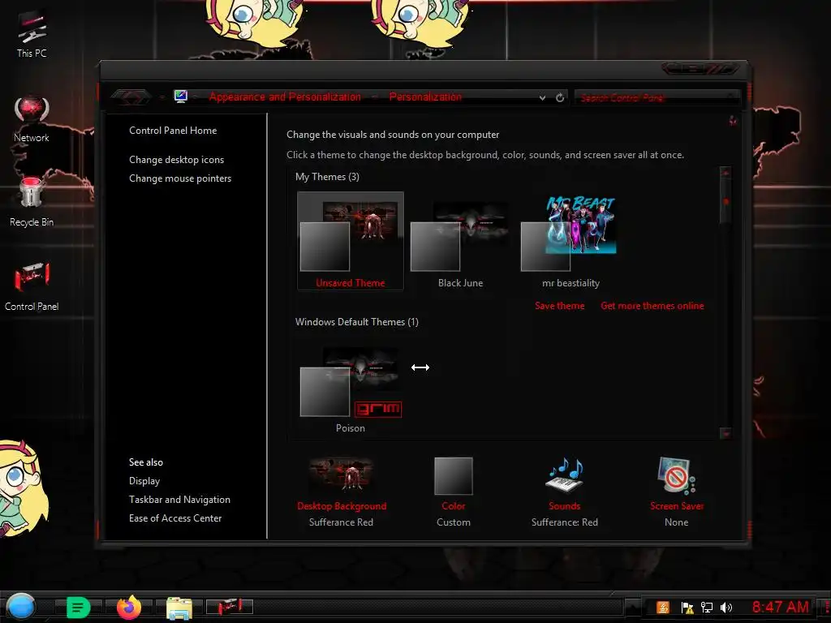831x623 pixels.
Task: Click the 8:47 AM clock
Action: [780, 607]
